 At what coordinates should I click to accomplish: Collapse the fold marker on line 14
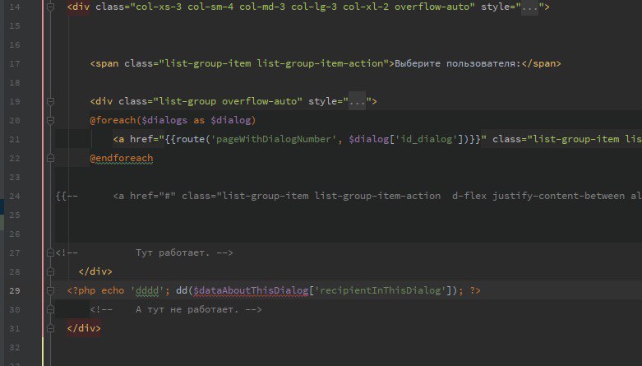click(50, 7)
